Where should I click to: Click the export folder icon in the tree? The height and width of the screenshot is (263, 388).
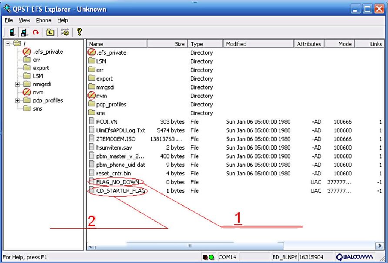pos(27,68)
